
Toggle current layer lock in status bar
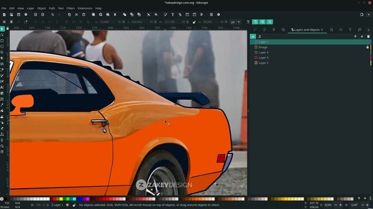[74, 205]
